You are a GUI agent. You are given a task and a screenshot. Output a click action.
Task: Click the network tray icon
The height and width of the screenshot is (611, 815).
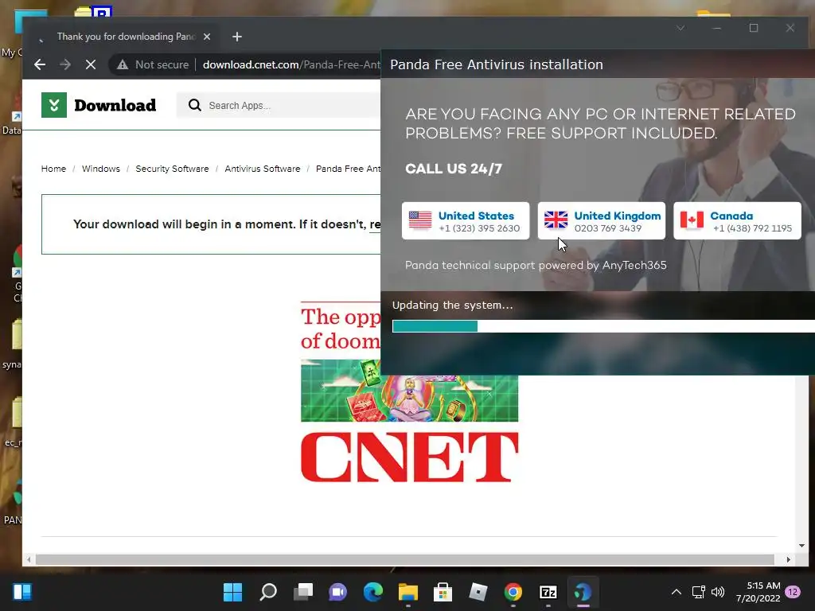[699, 592]
